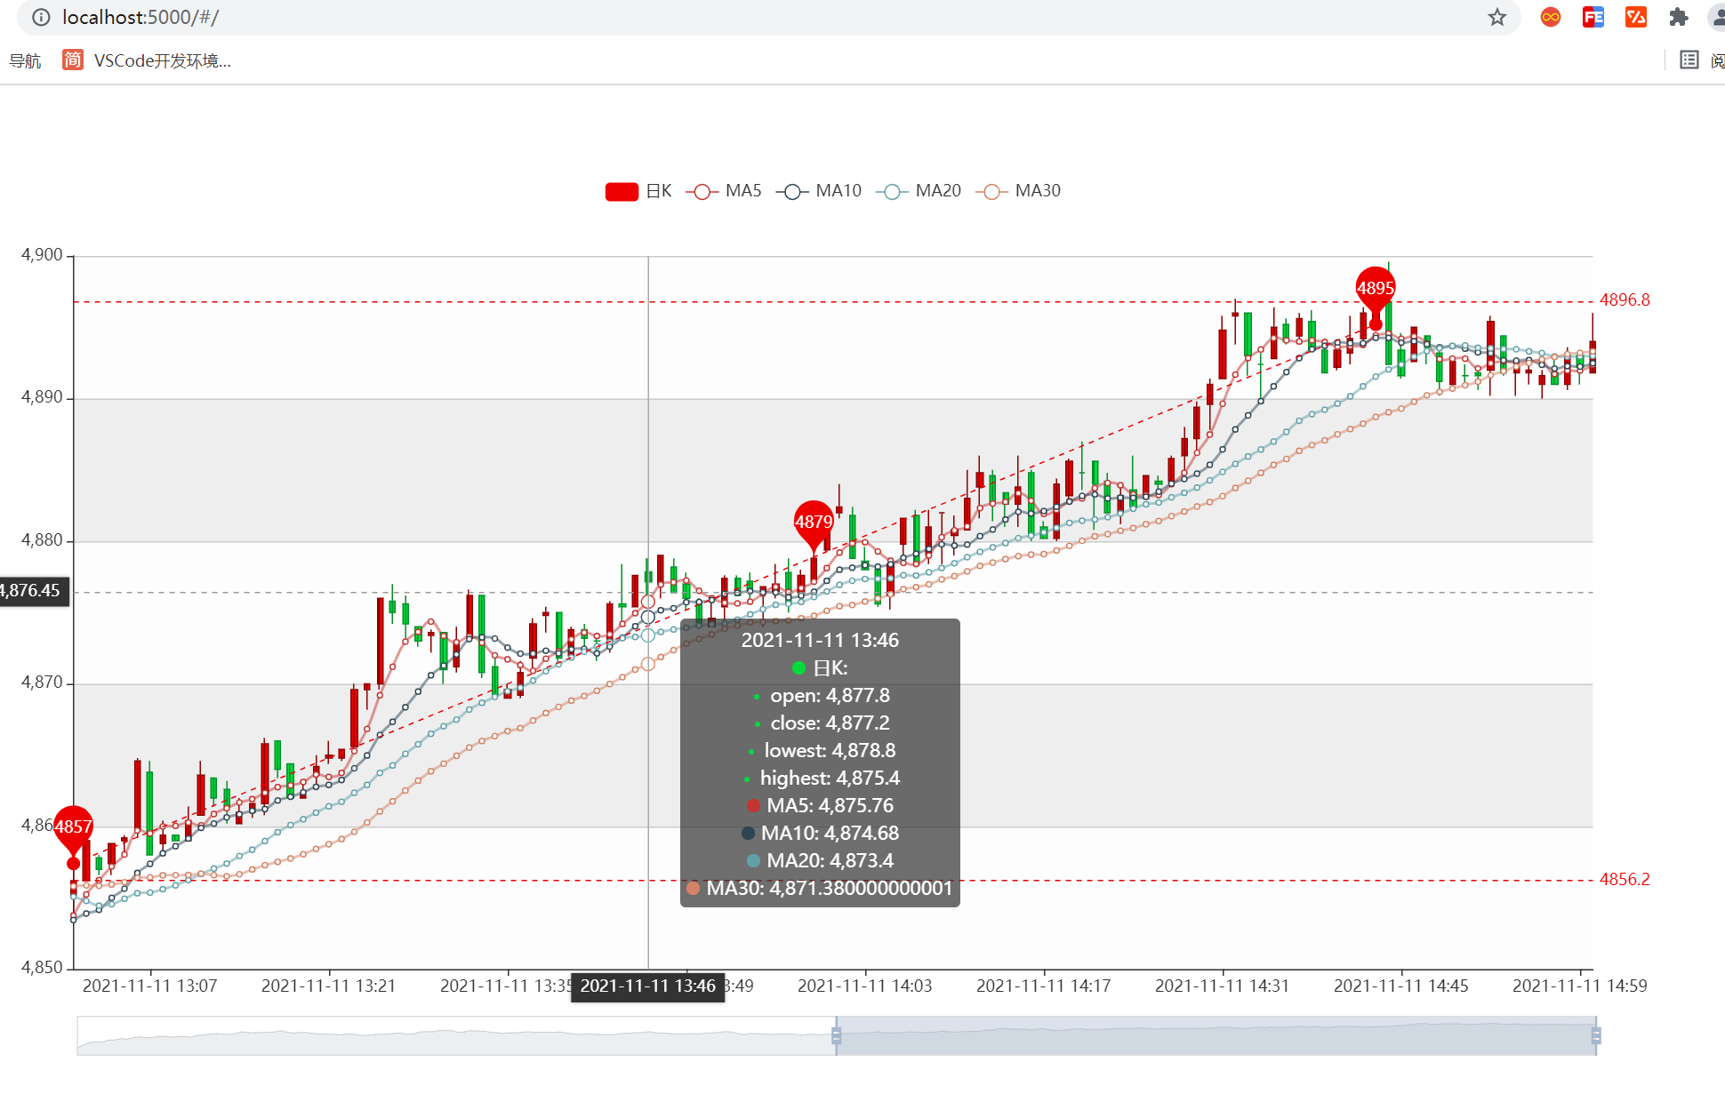Click the unselected left area of zoom bar

click(445, 1035)
